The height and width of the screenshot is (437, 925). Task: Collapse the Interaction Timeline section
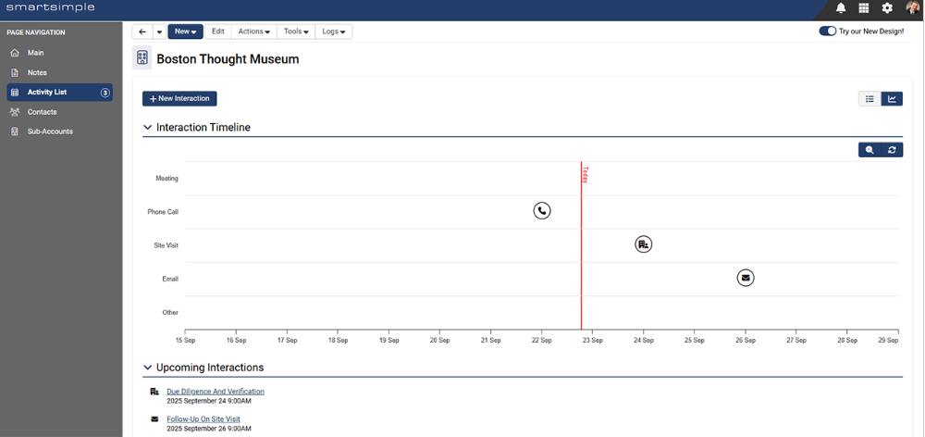tap(147, 128)
